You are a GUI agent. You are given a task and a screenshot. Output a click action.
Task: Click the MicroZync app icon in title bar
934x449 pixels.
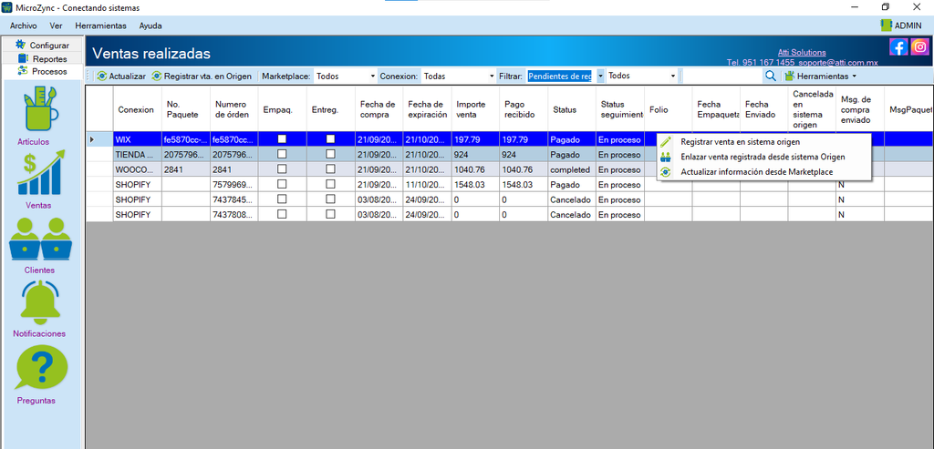point(6,6)
